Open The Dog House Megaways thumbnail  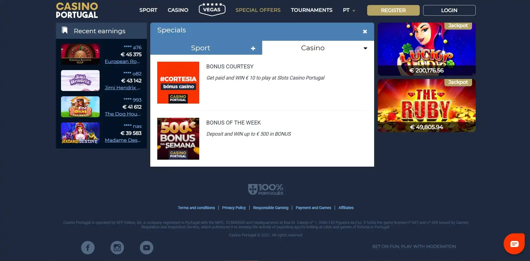tap(80, 107)
